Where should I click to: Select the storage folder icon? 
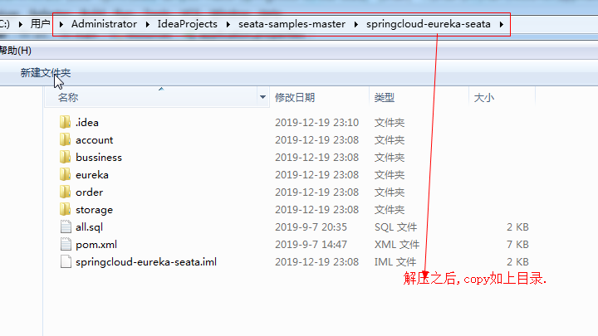click(66, 210)
